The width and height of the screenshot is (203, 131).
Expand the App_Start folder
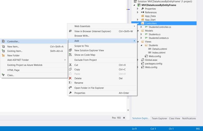point(138,20)
